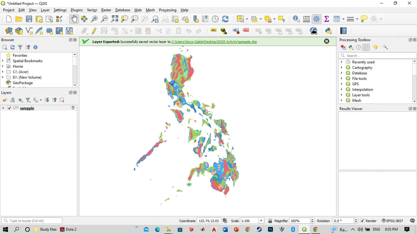The height and width of the screenshot is (234, 417).
Task: Click the Refresh map icon
Action: tap(225, 19)
